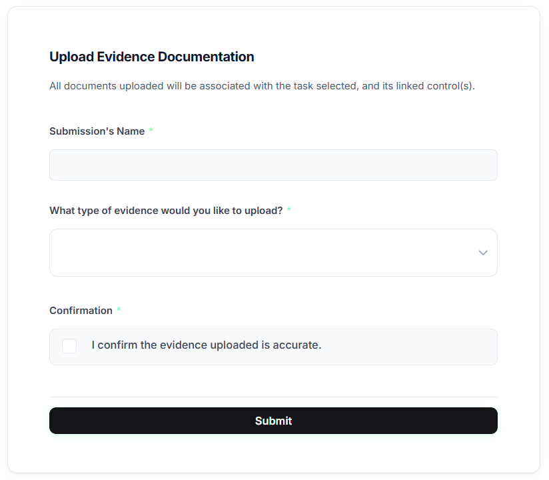The image size is (549, 480).
Task: Click the required asterisk beside Confirmation
Action: click(119, 311)
